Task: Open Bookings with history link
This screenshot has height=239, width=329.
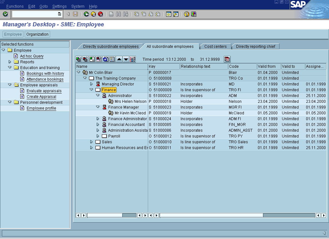Action: pos(45,74)
